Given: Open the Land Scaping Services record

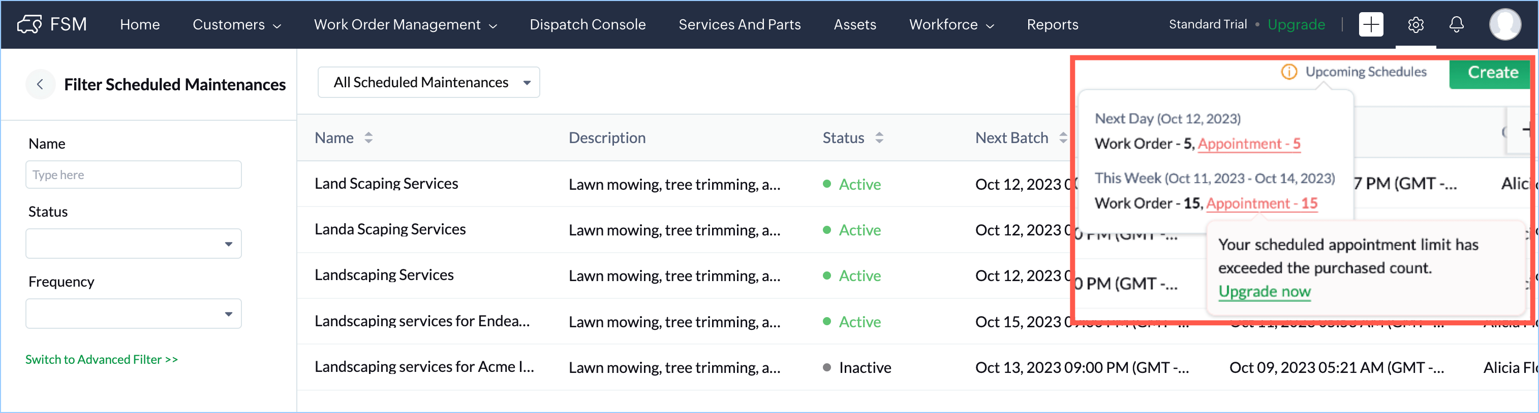Looking at the screenshot, I should [x=386, y=184].
